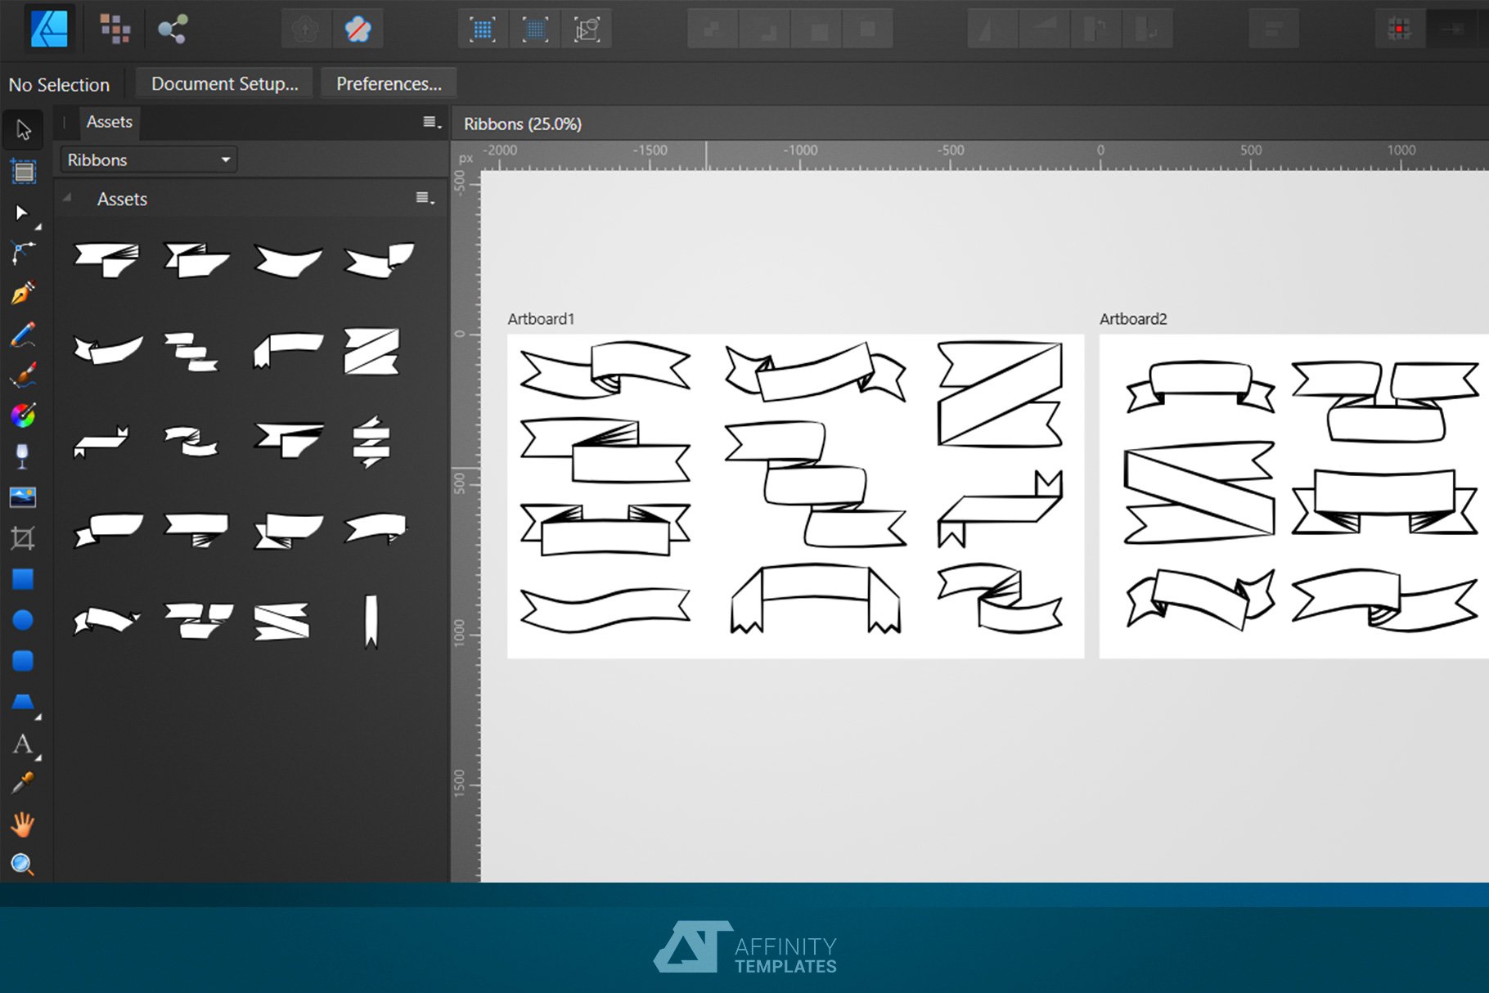Switch to the Assets tab

[109, 121]
